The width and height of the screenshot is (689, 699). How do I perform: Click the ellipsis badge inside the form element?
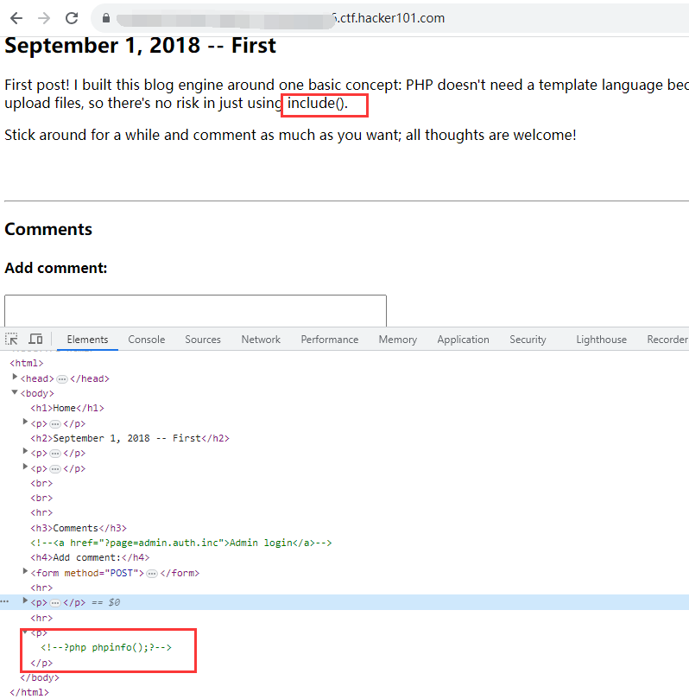pos(152,574)
